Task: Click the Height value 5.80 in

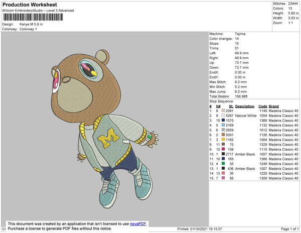Action: coord(293,13)
